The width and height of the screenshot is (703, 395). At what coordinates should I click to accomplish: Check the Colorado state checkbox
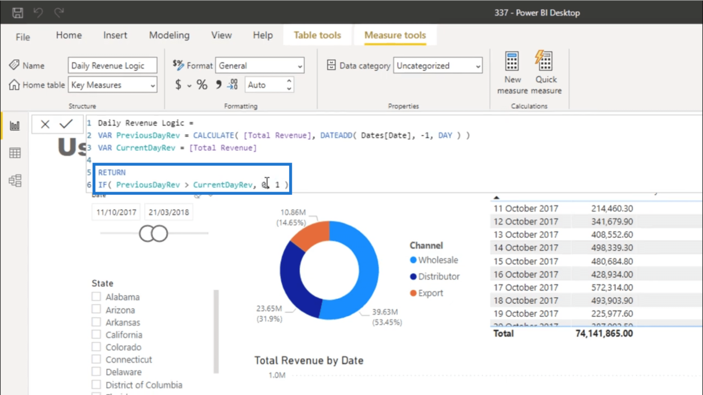point(96,347)
